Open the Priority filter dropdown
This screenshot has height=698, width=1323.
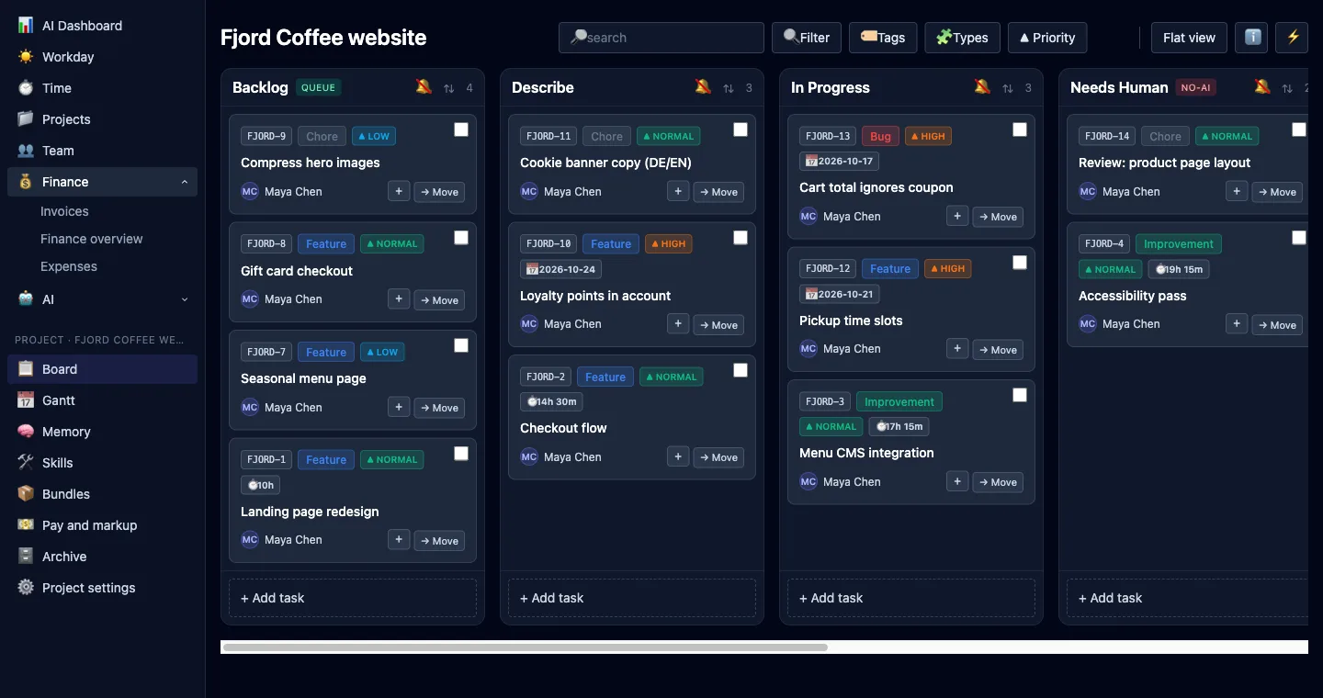(1047, 38)
